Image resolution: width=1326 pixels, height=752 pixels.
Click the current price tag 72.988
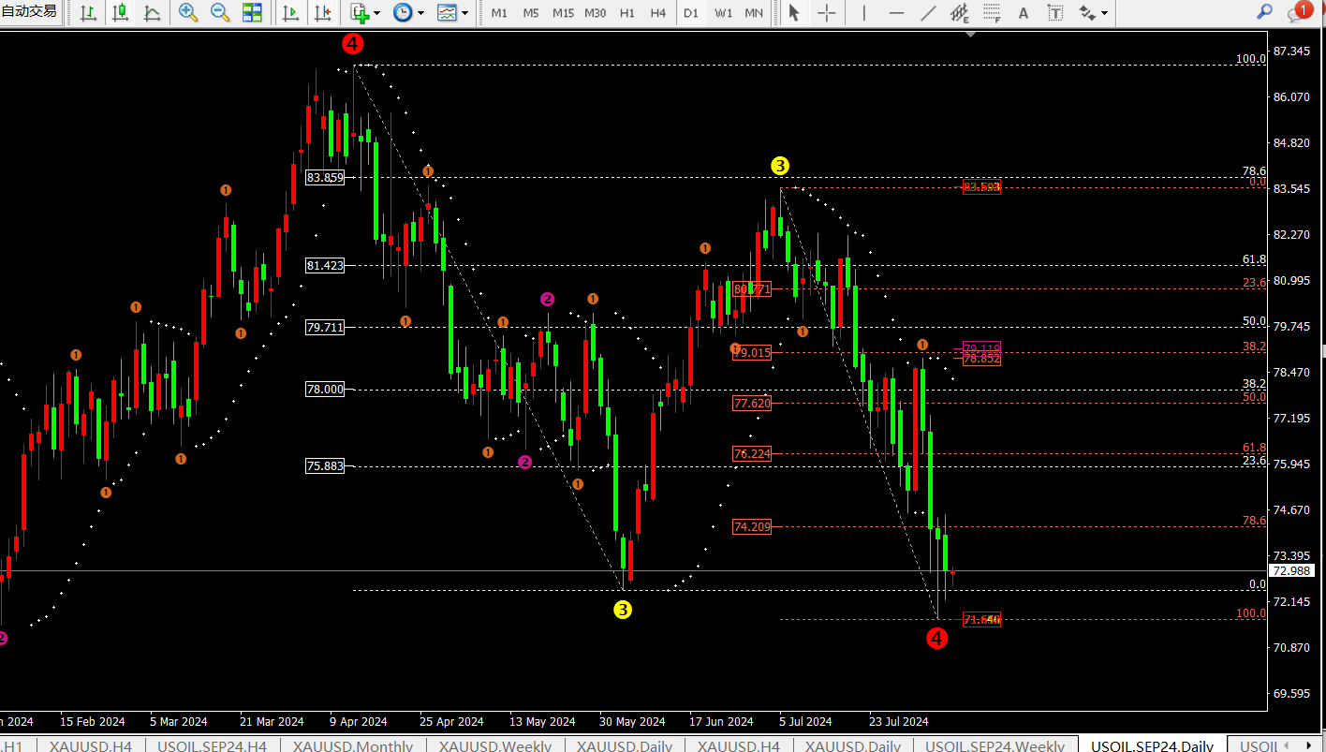[1291, 570]
